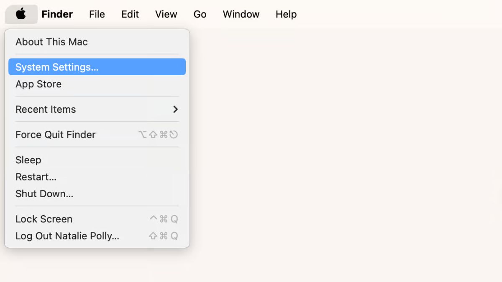Viewport: 502px width, 282px height.
Task: Expand the Recent Items submenu
Action: [97, 109]
